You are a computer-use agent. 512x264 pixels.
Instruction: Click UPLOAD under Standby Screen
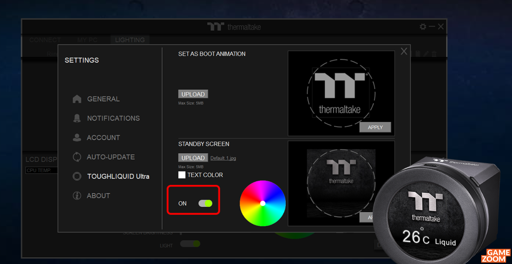coord(193,158)
